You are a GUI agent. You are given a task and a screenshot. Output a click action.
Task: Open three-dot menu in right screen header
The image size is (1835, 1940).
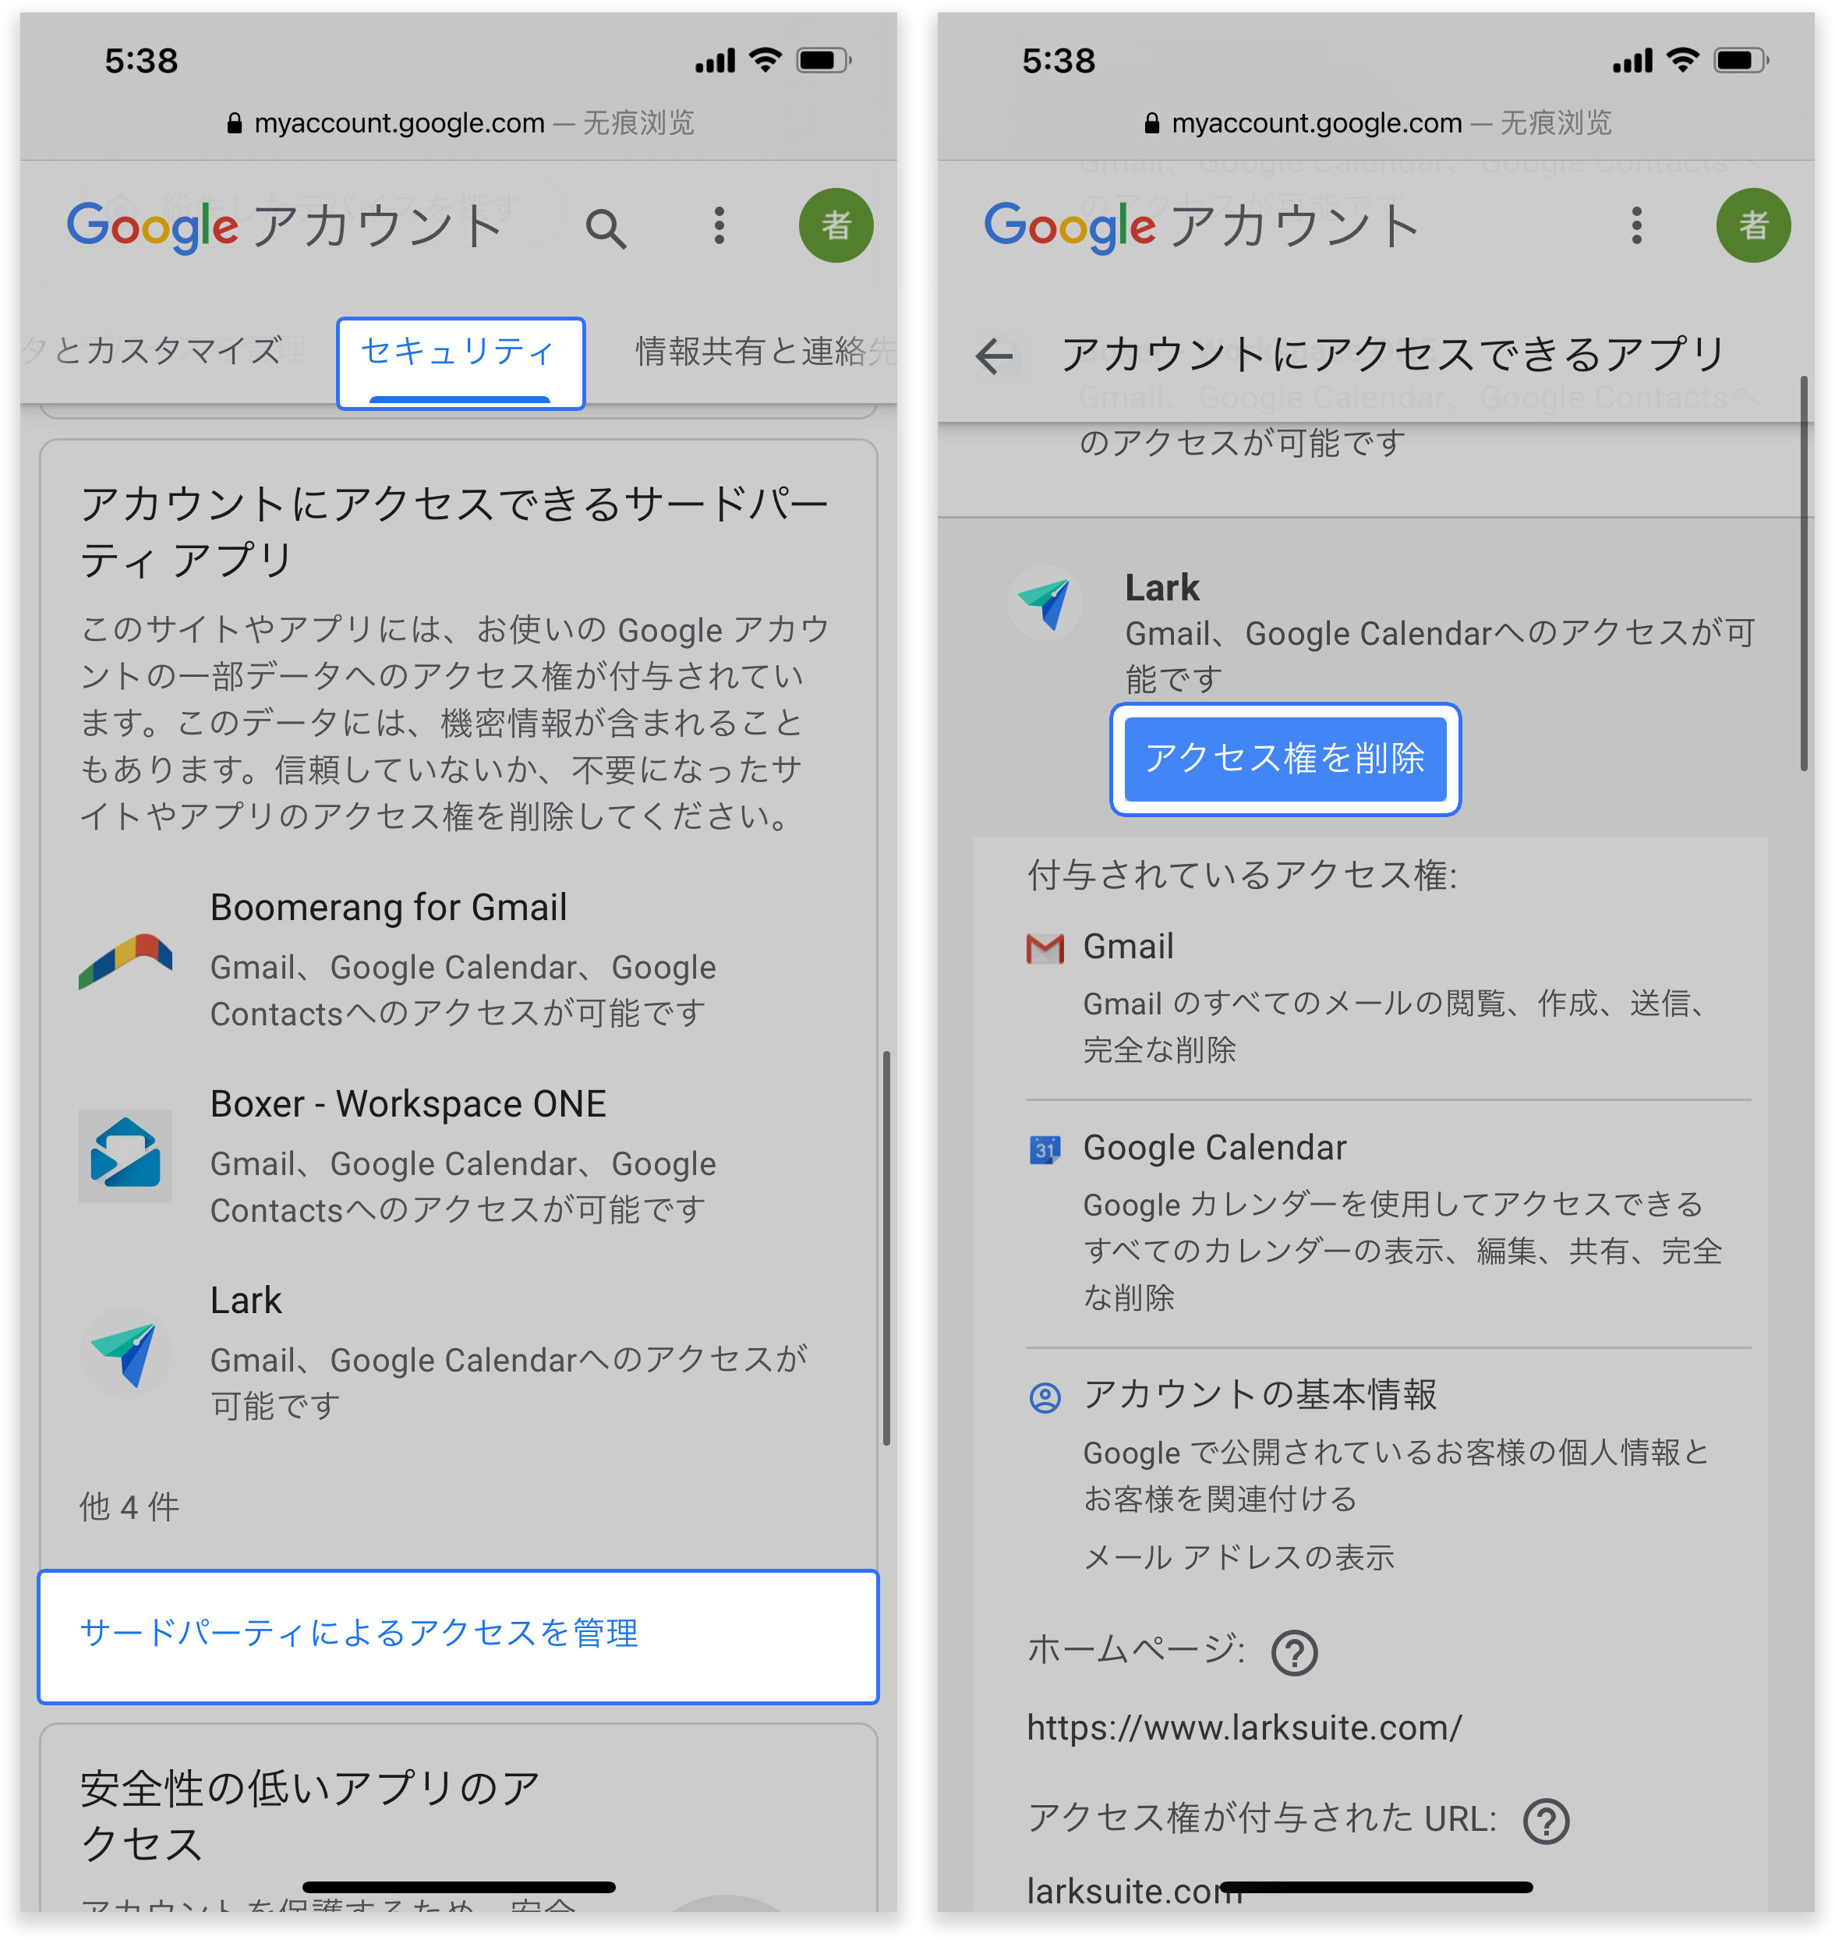(1635, 226)
